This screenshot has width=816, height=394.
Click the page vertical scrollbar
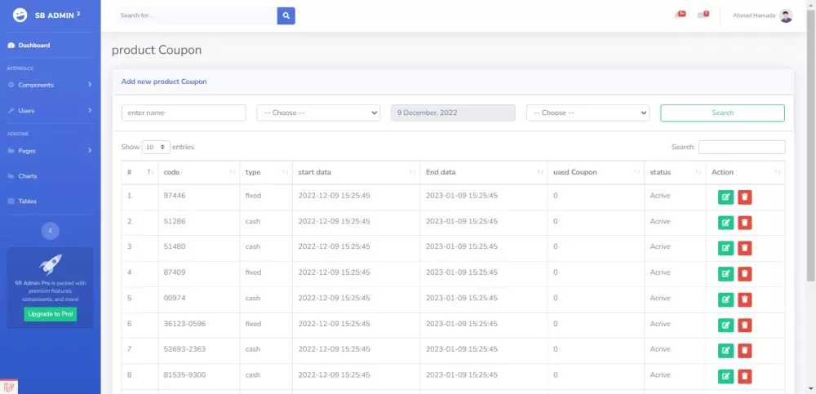(811, 144)
